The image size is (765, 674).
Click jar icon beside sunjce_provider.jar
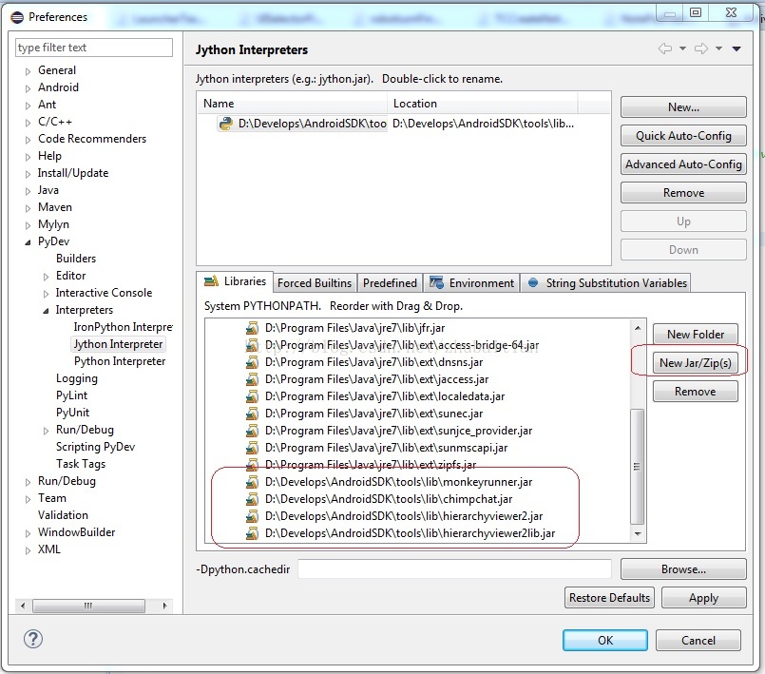click(252, 431)
